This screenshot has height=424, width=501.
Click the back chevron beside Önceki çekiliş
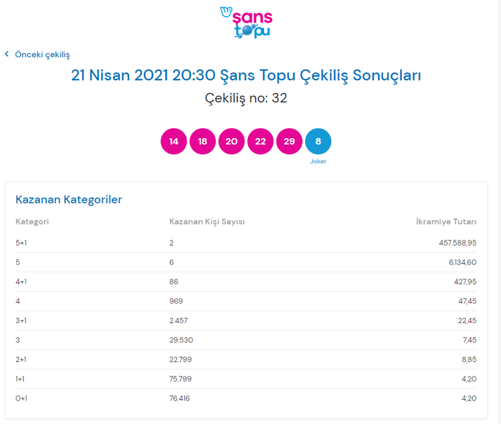pyautogui.click(x=7, y=55)
